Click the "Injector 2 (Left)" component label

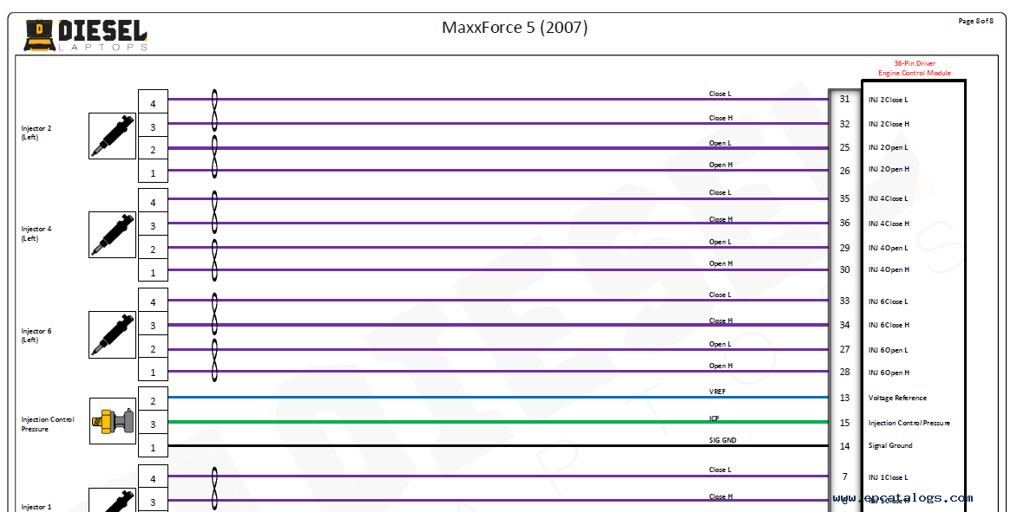point(36,133)
